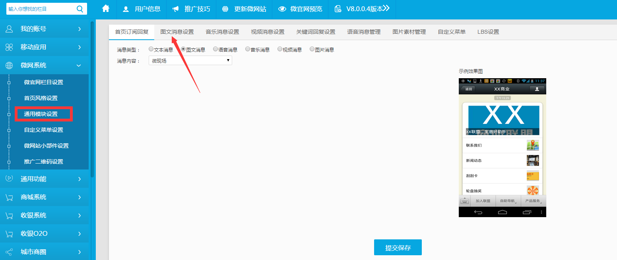Click the 商城系统 cart icon
This screenshot has height=260, width=617.
click(9, 197)
